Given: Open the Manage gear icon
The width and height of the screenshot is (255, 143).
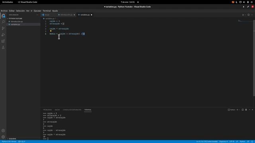Looking at the screenshot, I should tap(3, 137).
